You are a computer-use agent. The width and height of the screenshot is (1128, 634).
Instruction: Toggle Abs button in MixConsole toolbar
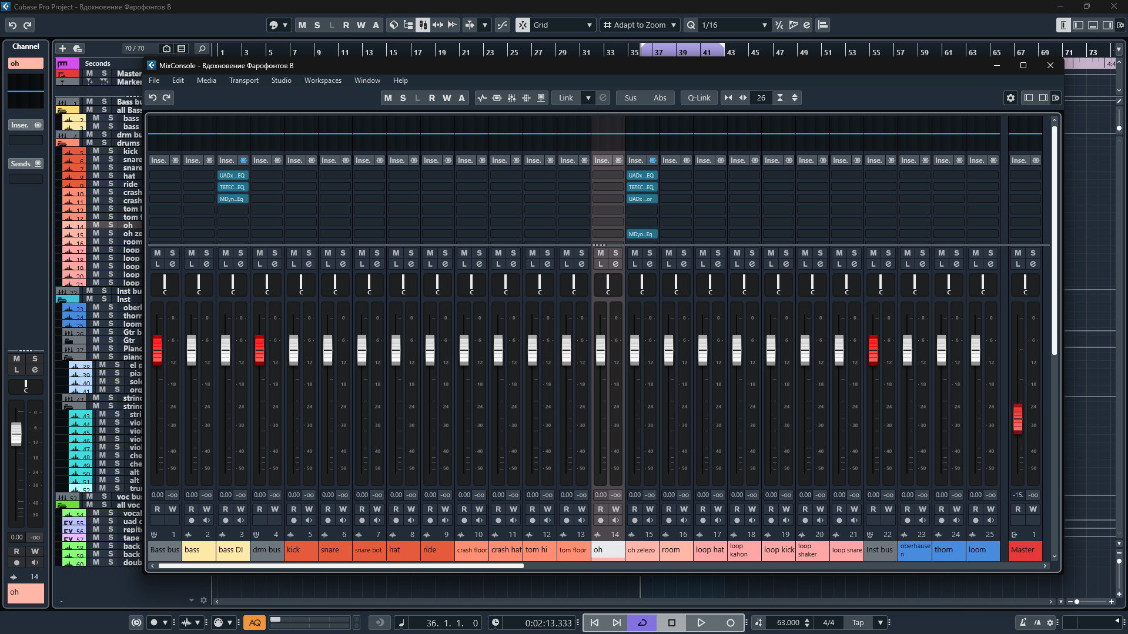point(660,98)
